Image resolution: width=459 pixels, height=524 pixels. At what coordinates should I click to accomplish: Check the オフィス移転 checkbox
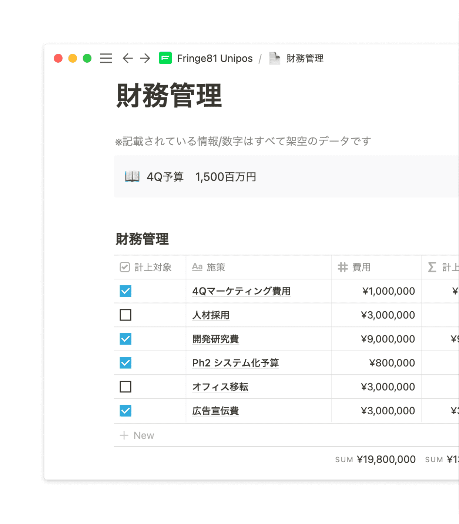click(125, 387)
